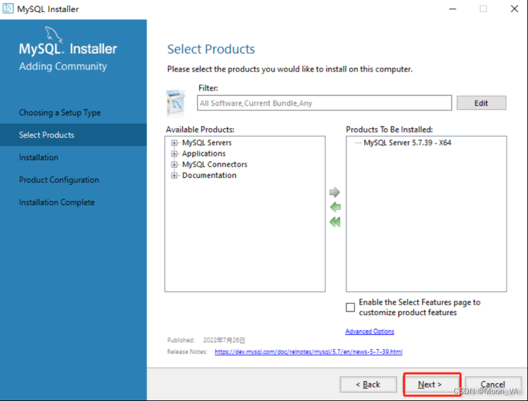Select MySQL Server 5.7.39 - X64 item
Viewport: 528px width, 401px height.
click(407, 143)
